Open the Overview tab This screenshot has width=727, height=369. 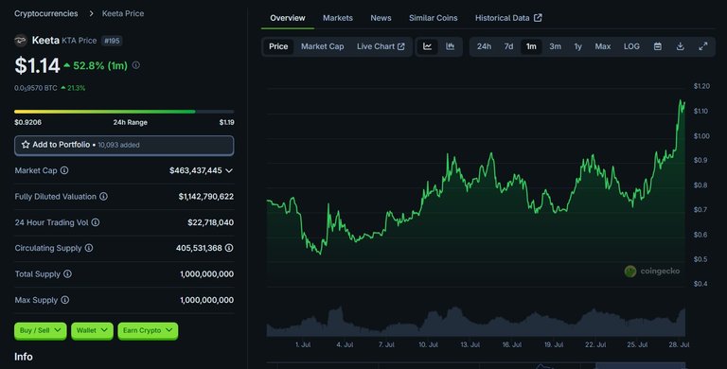[x=288, y=18]
